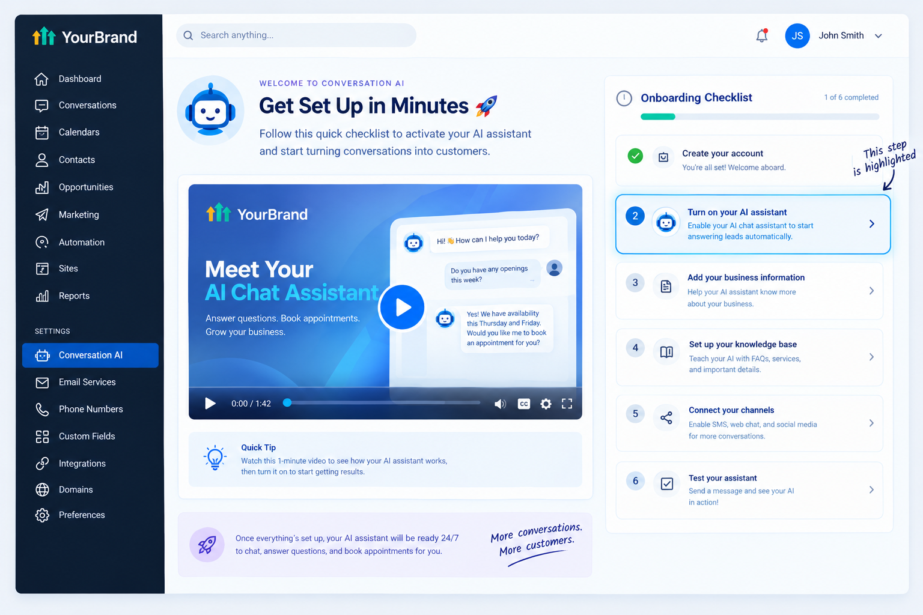923x615 pixels.
Task: Open Add your business information chevron
Action: click(x=872, y=291)
